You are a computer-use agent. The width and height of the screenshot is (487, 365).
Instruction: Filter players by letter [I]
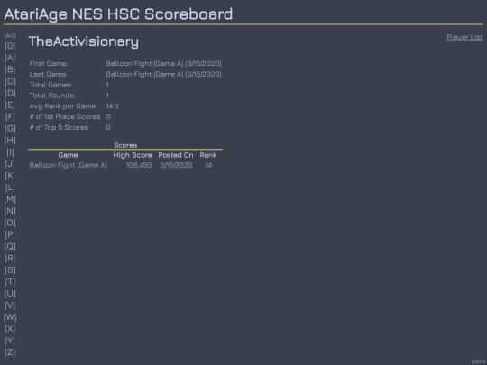click(10, 152)
